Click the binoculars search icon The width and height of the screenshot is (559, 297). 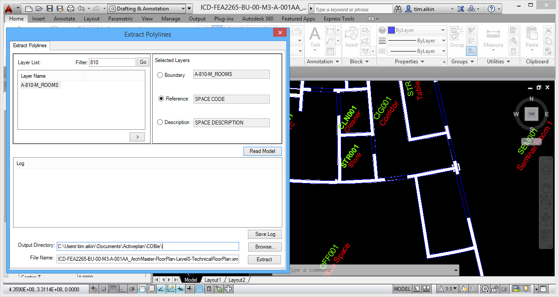398,9
